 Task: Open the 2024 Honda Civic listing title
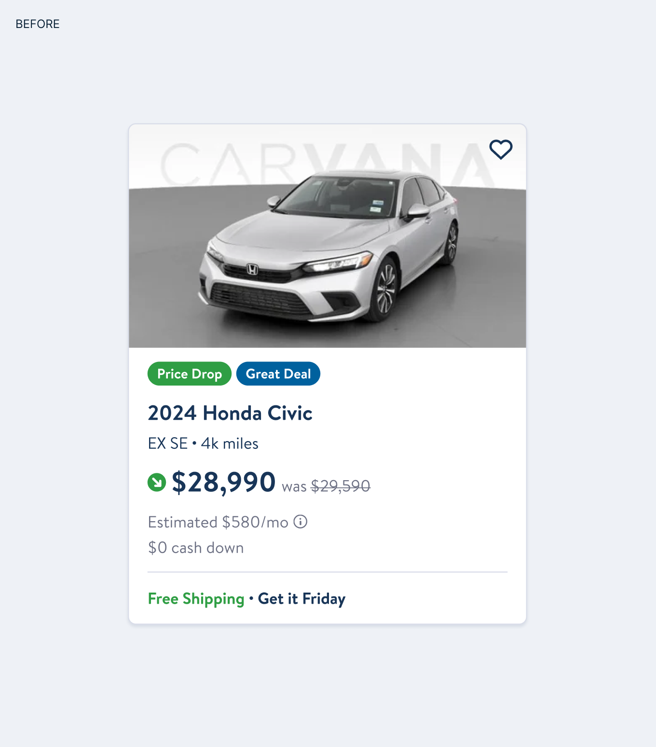click(230, 413)
